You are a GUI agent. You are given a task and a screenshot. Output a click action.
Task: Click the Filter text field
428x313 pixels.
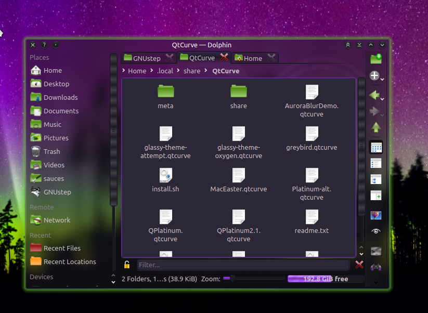click(x=243, y=265)
